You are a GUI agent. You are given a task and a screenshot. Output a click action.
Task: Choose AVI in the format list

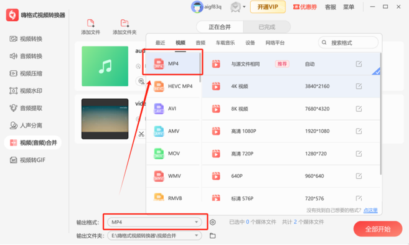172,109
